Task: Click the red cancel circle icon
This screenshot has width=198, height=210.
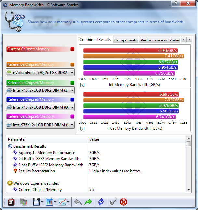Action: click(x=123, y=202)
